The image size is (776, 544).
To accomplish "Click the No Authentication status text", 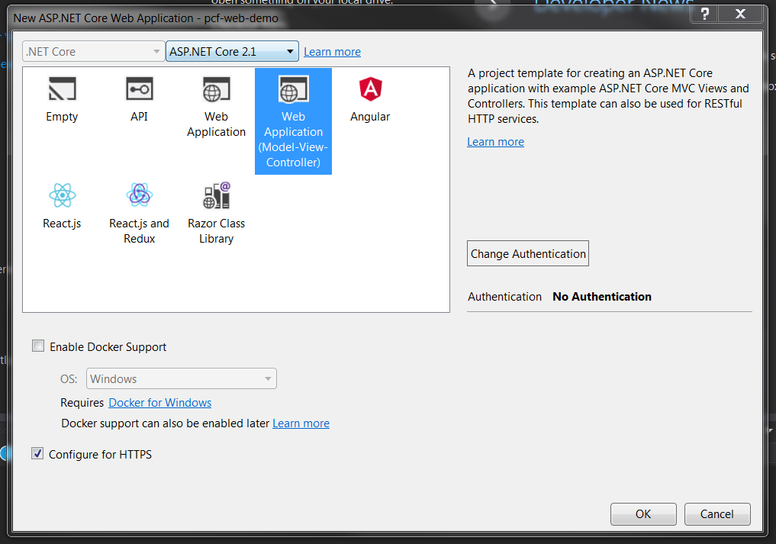I will point(602,297).
